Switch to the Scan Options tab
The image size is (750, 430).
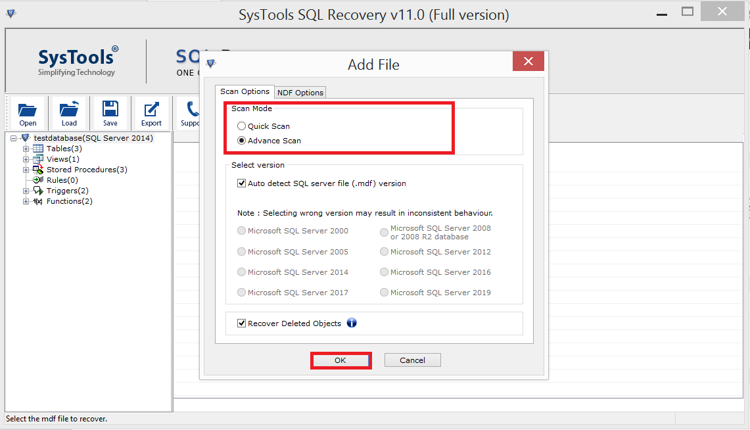click(245, 91)
